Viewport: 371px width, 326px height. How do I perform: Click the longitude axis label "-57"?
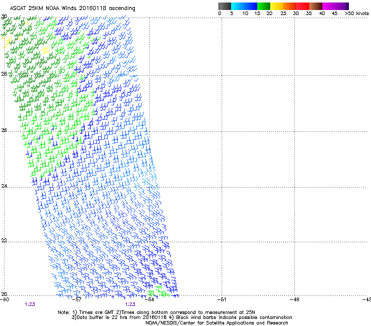pyautogui.click(x=77, y=299)
